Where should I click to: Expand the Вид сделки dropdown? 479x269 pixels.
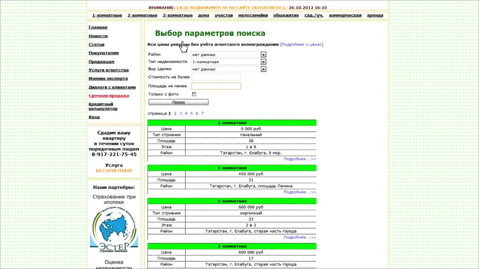click(263, 69)
